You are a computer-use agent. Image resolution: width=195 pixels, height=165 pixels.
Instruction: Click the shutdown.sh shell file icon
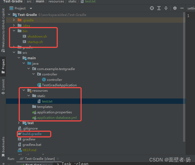(24, 36)
